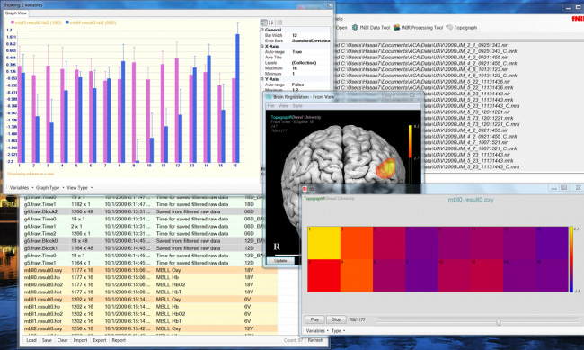Click the Bar Width value field
This screenshot has width=584, height=350.
pyautogui.click(x=310, y=35)
